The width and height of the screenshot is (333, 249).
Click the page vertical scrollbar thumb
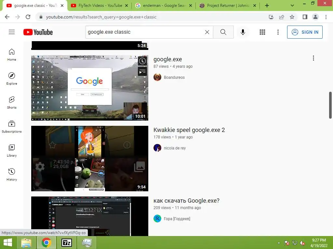(x=330, y=105)
